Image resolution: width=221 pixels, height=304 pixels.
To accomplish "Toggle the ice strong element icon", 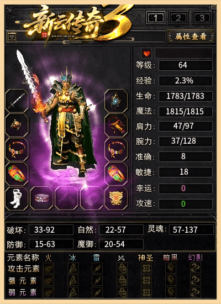I will click(73, 280).
